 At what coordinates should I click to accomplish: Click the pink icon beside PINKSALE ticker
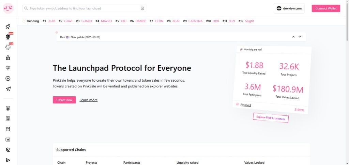tap(237, 104)
